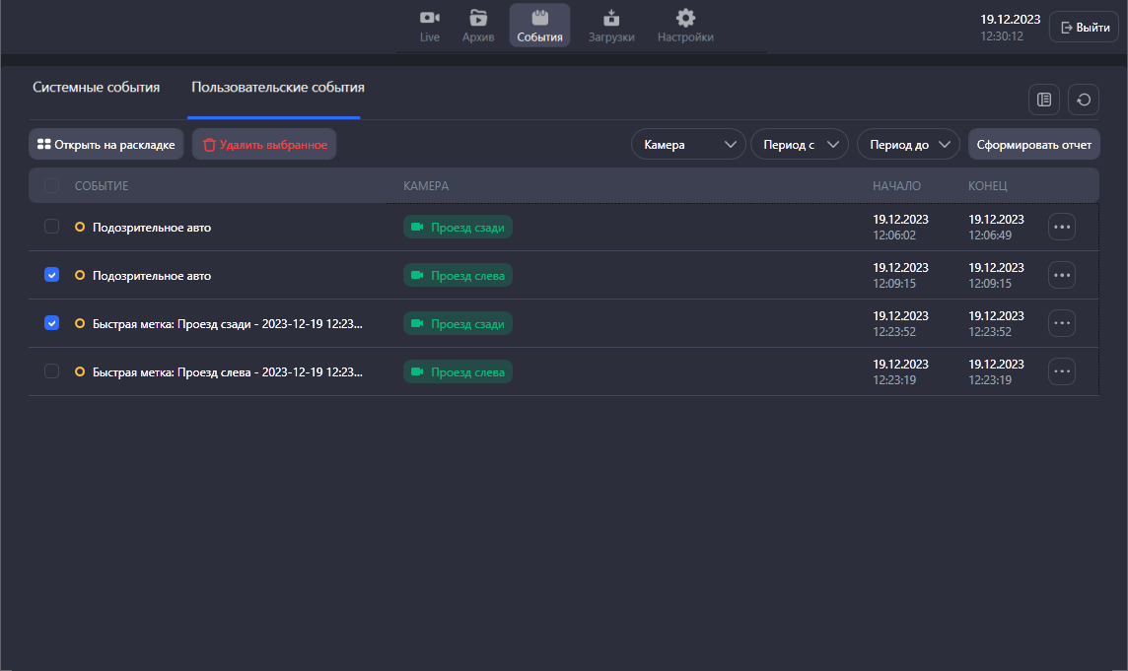Click Сформировать отчет button
This screenshot has width=1128, height=671.
tap(1033, 145)
